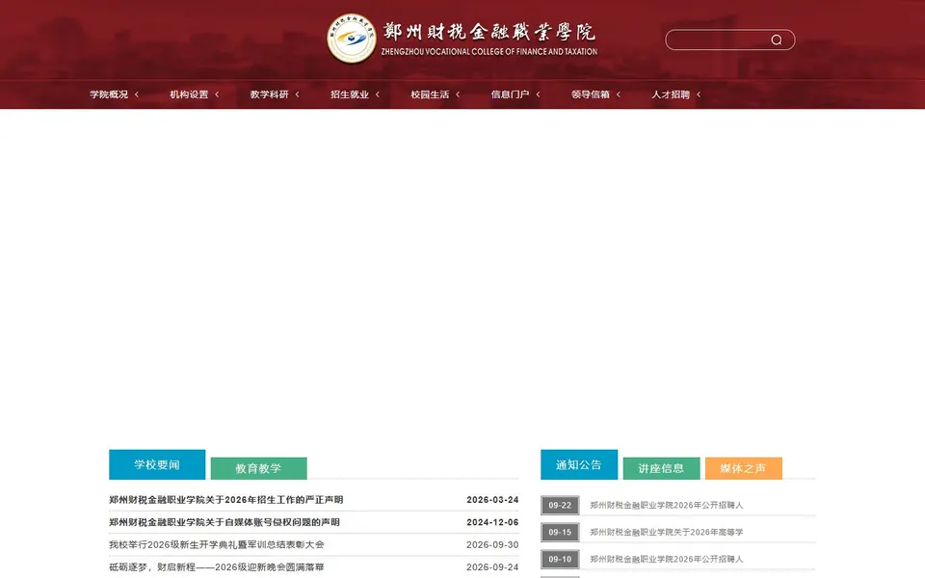Click the 09-10 date badge

click(560, 559)
